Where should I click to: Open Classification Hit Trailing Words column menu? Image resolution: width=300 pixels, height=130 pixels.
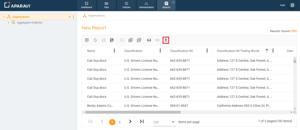273,50
